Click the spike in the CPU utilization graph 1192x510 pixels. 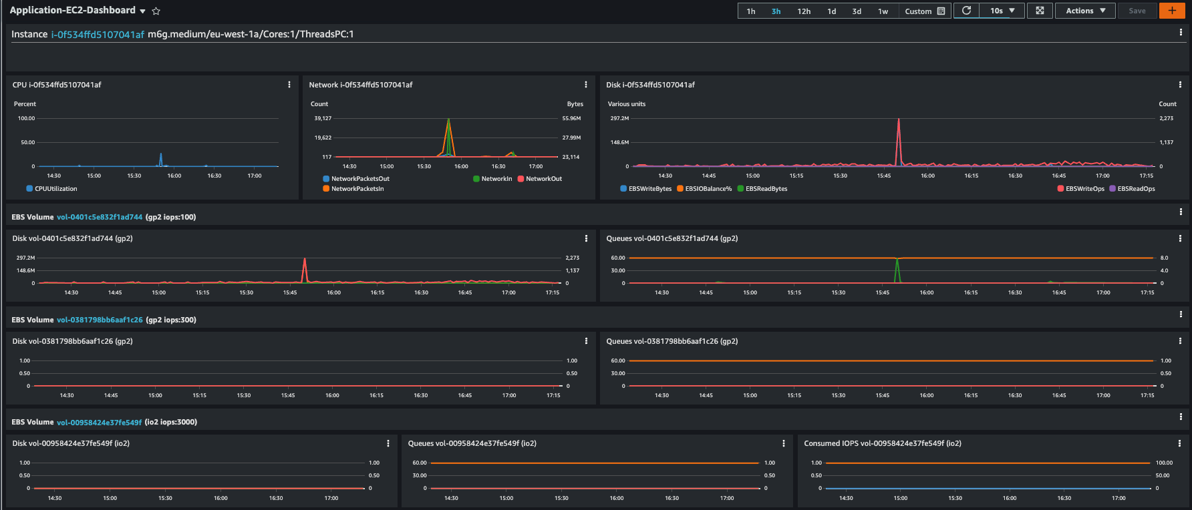point(161,158)
